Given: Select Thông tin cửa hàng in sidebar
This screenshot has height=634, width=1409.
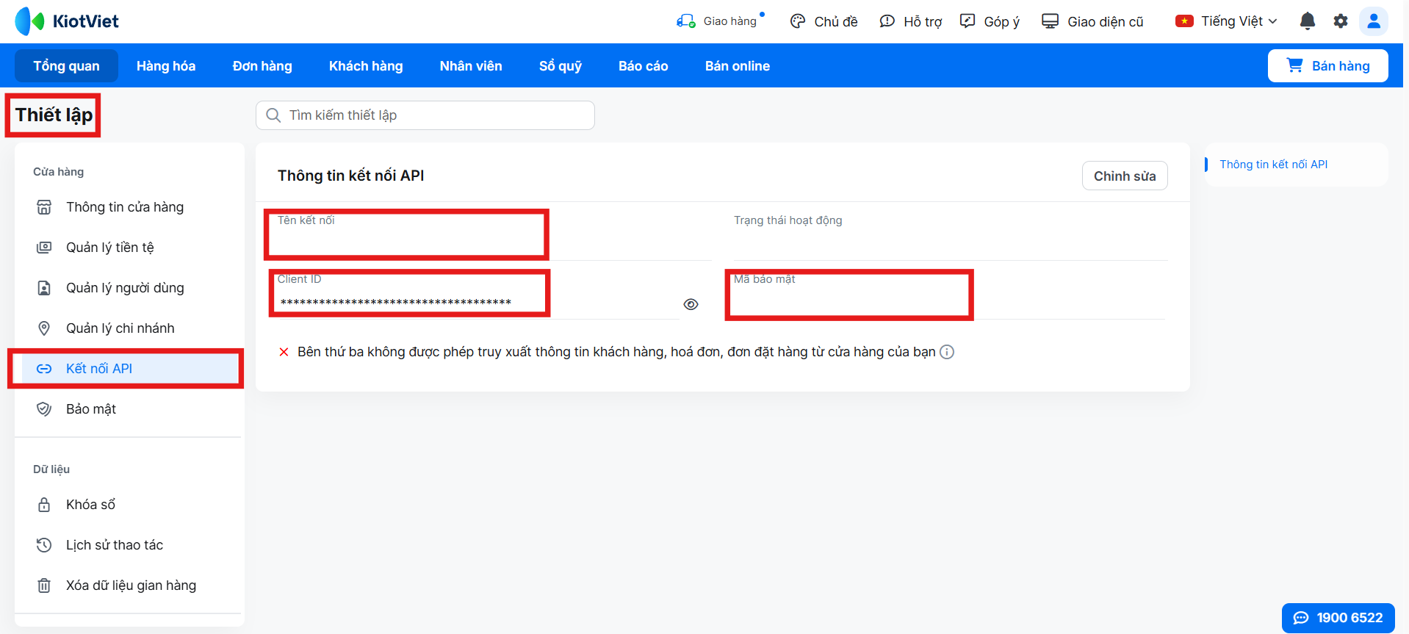Looking at the screenshot, I should (129, 207).
